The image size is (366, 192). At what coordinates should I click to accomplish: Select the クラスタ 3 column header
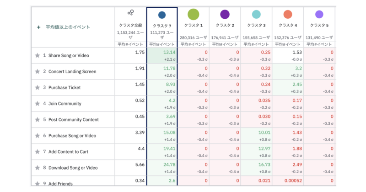[x=256, y=25]
